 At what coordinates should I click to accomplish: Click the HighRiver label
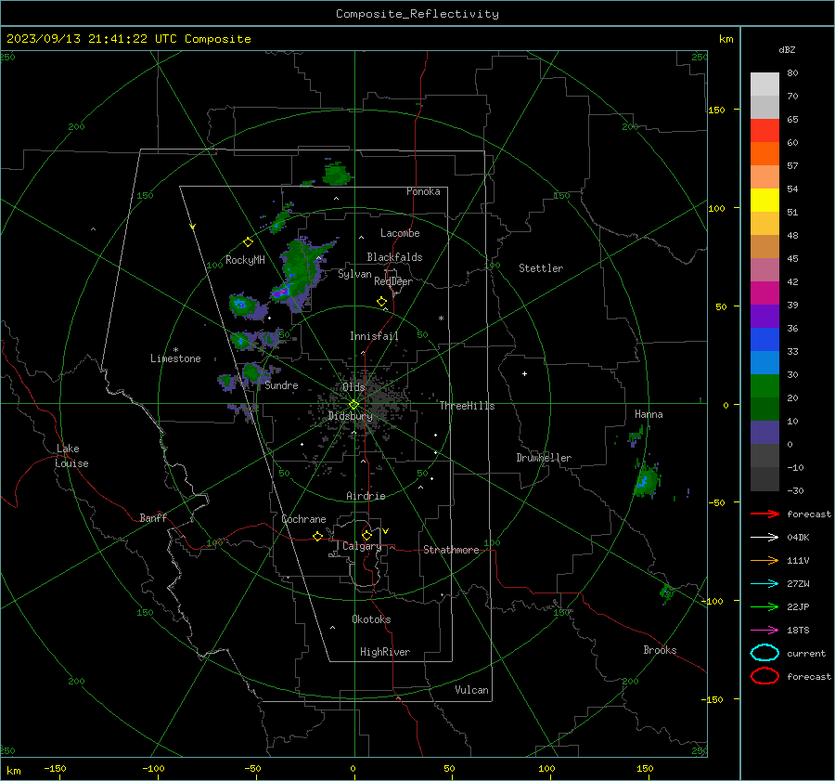coord(385,652)
